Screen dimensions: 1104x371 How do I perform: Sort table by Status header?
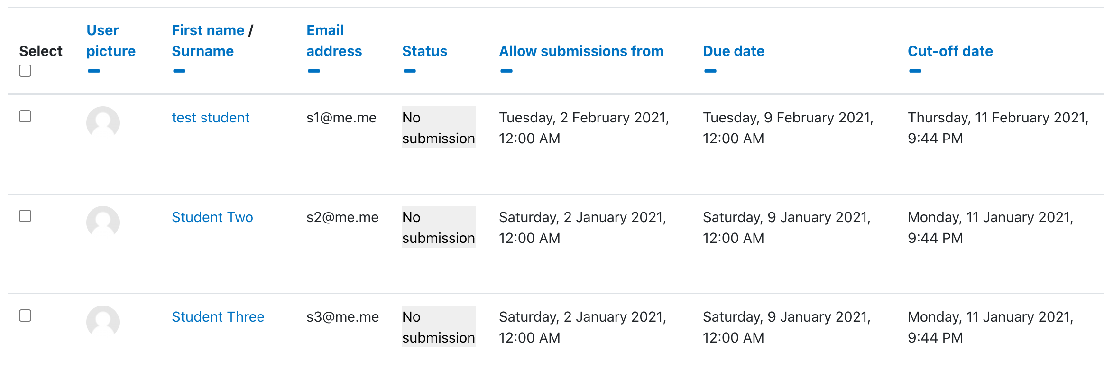click(x=424, y=51)
